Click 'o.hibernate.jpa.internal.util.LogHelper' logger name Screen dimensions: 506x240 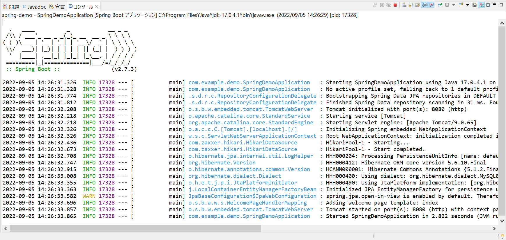251,156
